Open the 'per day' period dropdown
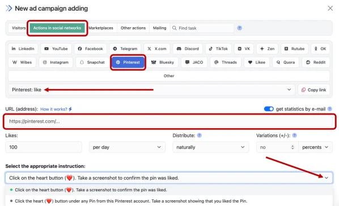 click(x=127, y=147)
